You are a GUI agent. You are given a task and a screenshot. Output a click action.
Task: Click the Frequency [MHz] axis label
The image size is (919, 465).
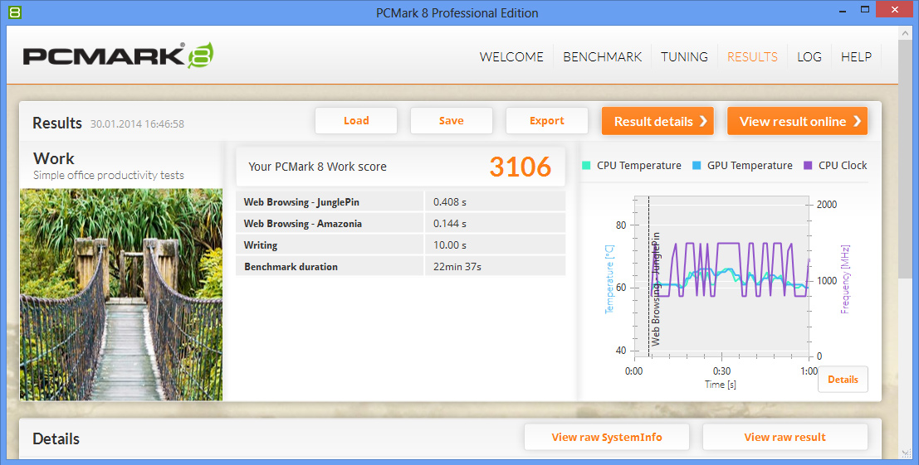click(x=844, y=279)
